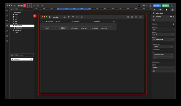
Task: Open the bottom condition dropdown in the right panel
Action: 163,67
